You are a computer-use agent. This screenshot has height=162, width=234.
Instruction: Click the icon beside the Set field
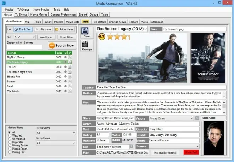[x=132, y=147]
